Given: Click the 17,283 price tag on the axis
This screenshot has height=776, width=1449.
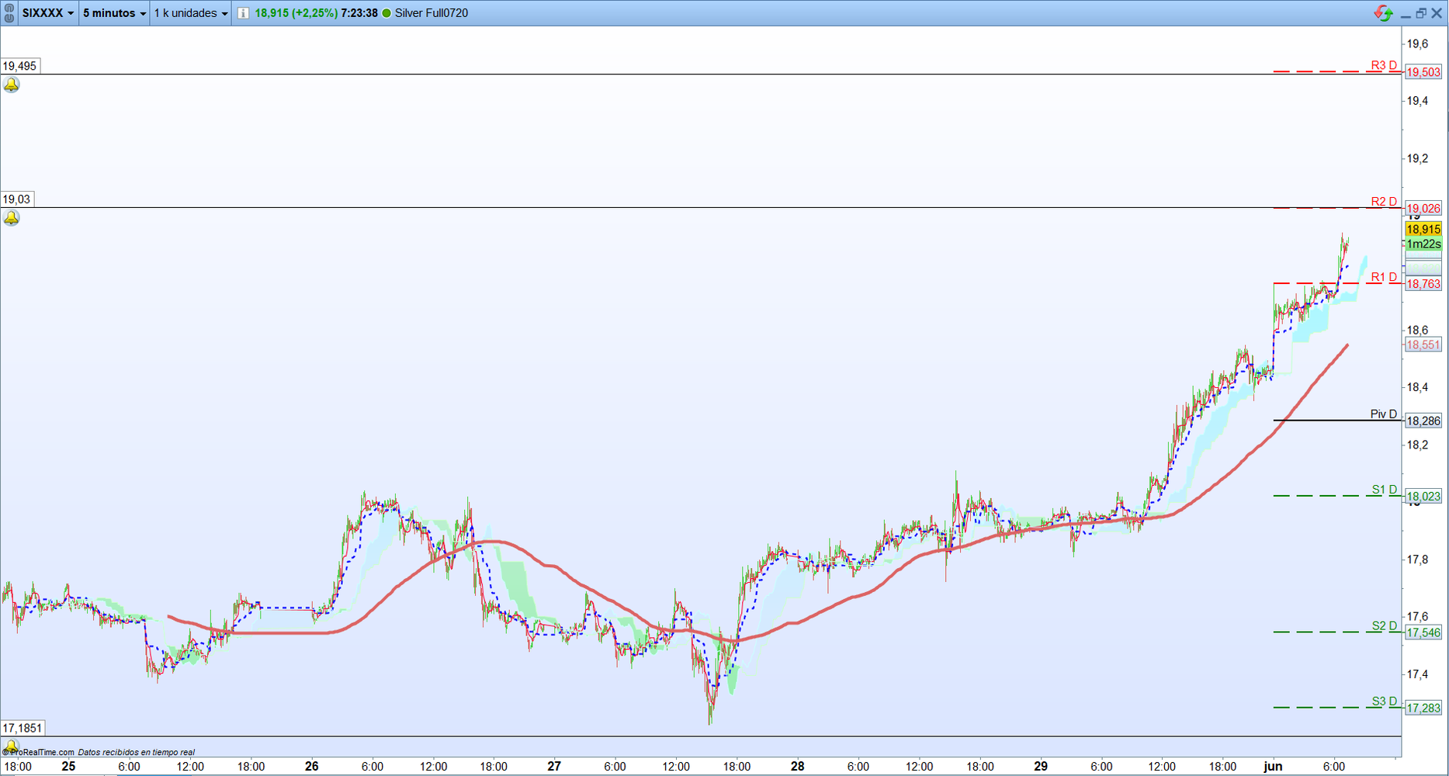Looking at the screenshot, I should 1423,708.
